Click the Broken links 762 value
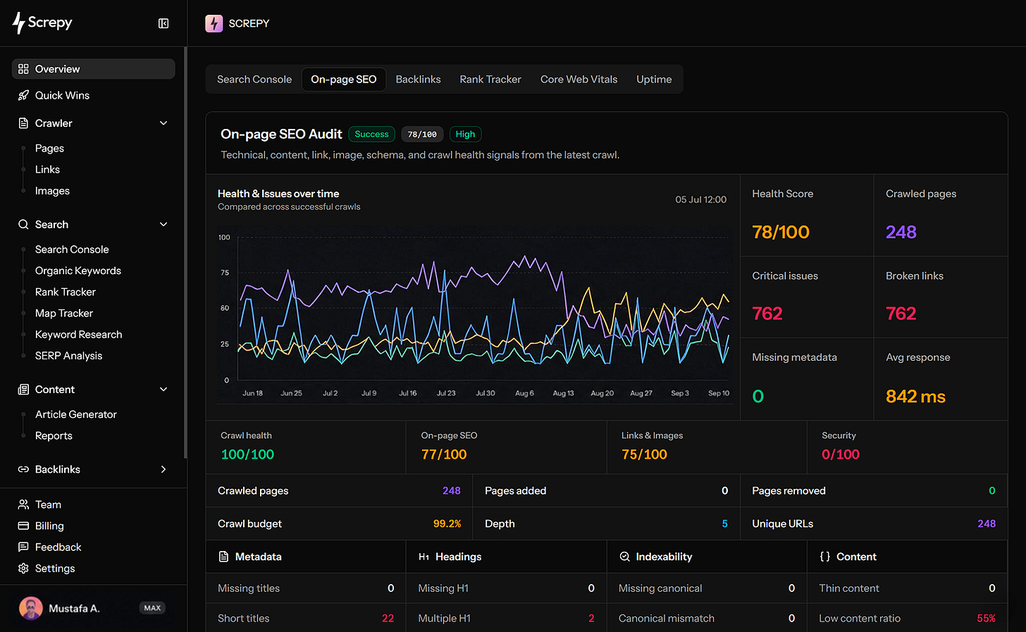The image size is (1026, 632). [x=901, y=314]
